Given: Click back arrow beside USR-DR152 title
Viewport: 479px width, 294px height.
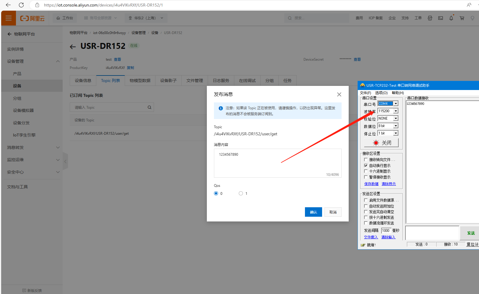Looking at the screenshot, I should 73,47.
